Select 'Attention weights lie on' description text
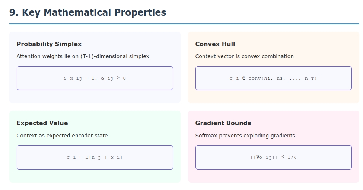Image resolution: width=363 pixels, height=190 pixels. [x=48, y=56]
